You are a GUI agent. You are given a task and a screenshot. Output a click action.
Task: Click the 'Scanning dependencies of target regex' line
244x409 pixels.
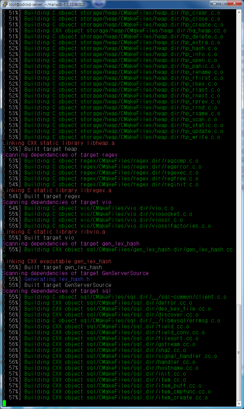pyautogui.click(x=60, y=155)
